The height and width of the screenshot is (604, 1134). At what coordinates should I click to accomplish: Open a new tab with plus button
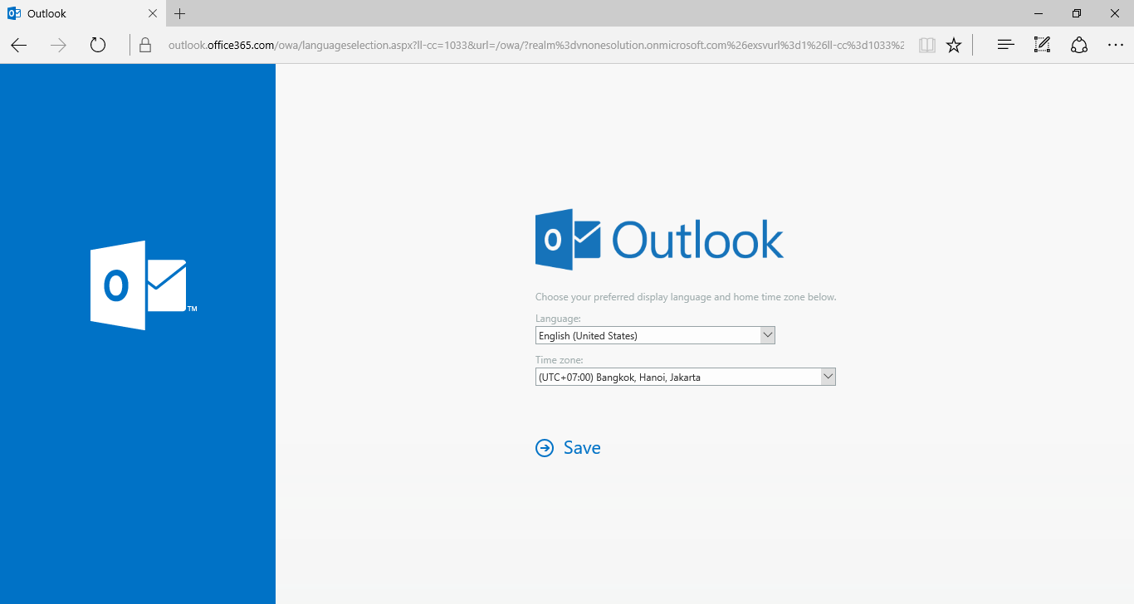pyautogui.click(x=180, y=13)
